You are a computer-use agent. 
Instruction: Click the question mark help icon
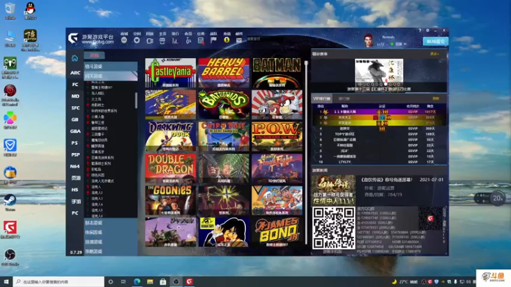(x=420, y=30)
